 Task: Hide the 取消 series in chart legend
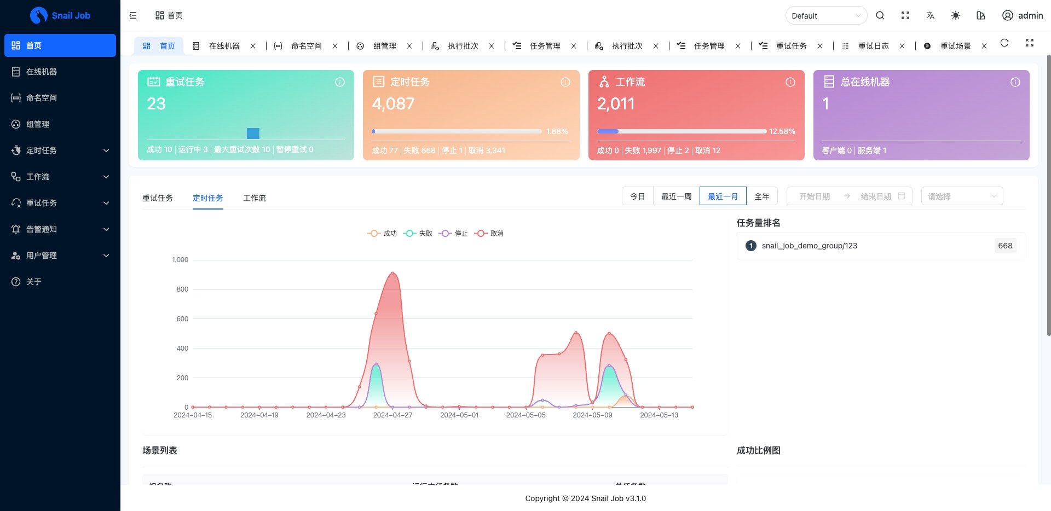[x=489, y=234]
